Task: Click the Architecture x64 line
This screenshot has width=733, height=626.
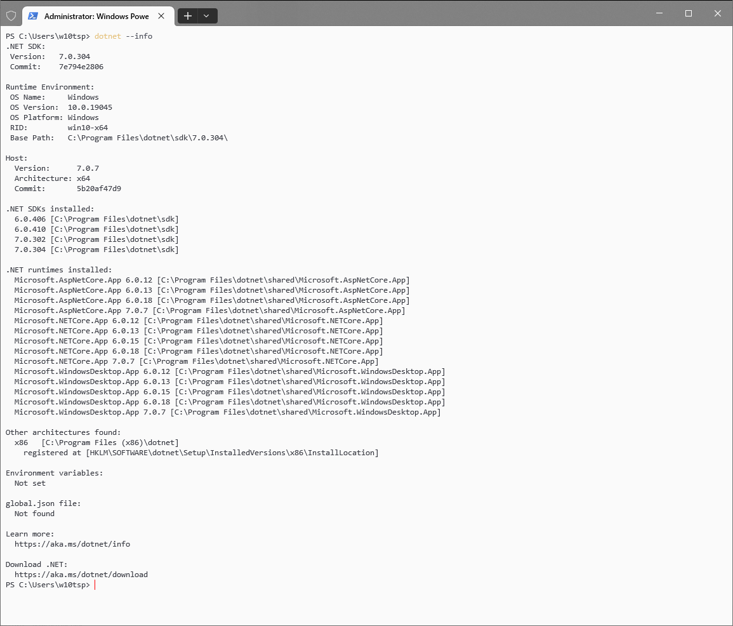Action: (52, 178)
